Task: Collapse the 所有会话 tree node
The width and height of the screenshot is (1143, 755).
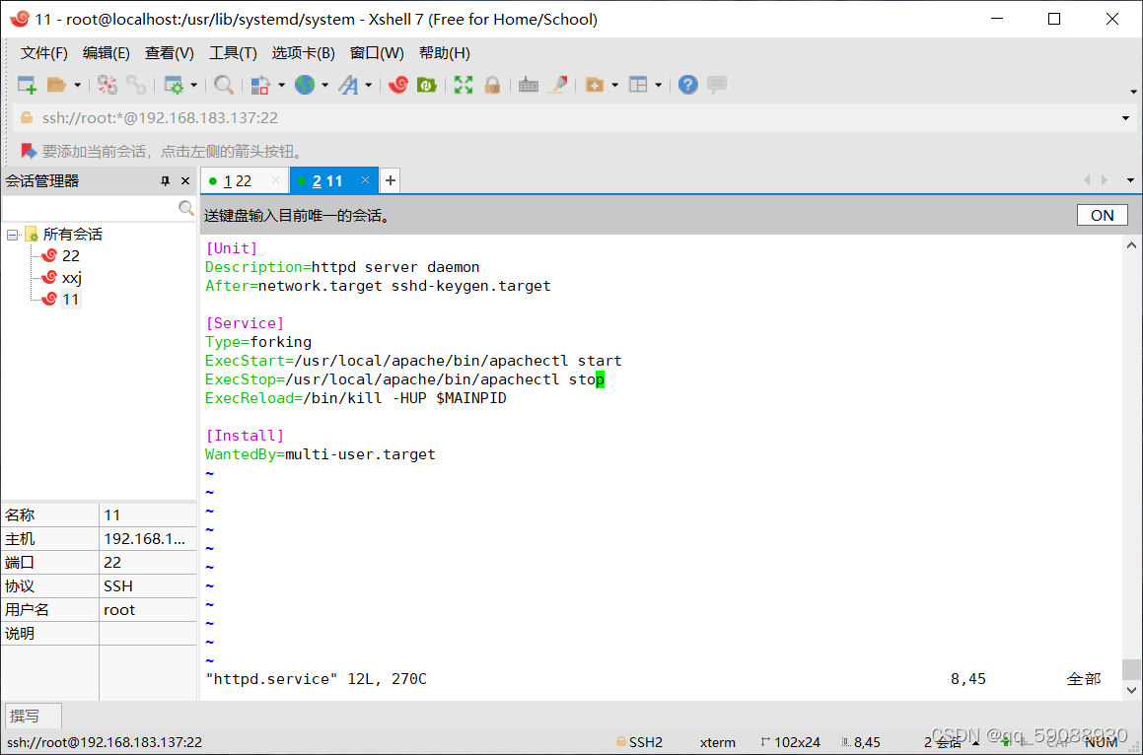Action: coord(13,235)
